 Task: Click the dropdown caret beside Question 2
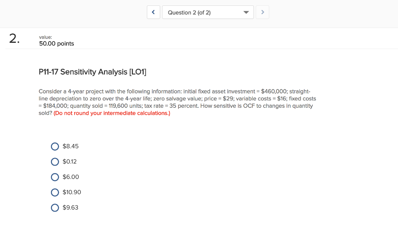(246, 12)
